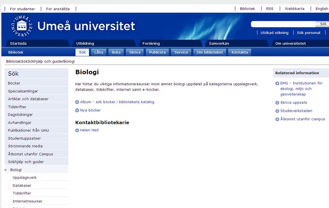Click arrow icon beside Album catalog link
This screenshot has width=329, height=208.
coord(77,102)
